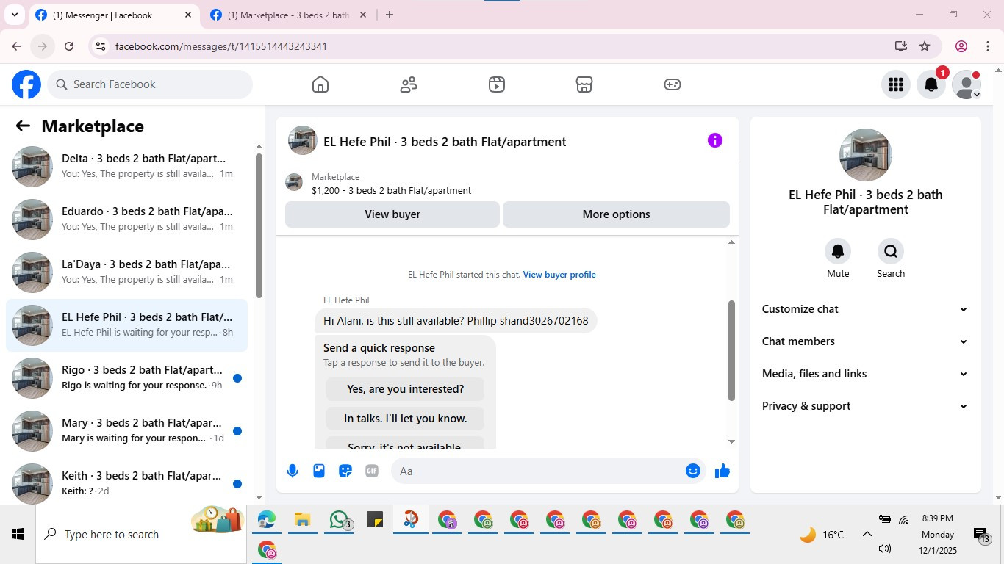Viewport: 1004px width, 564px height.
Task: Click the Windows taskbar search box
Action: tap(141, 534)
